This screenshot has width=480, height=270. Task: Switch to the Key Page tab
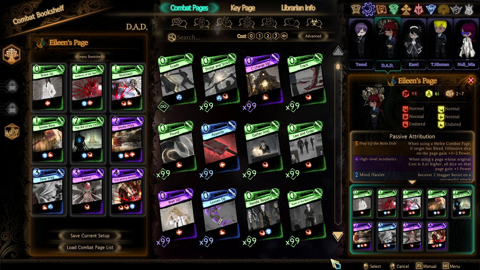(x=243, y=8)
